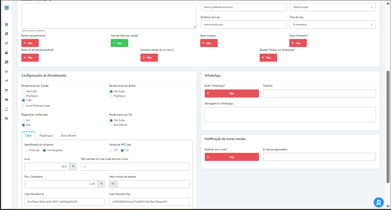Switch to the PagSeguro tab

tap(46, 136)
